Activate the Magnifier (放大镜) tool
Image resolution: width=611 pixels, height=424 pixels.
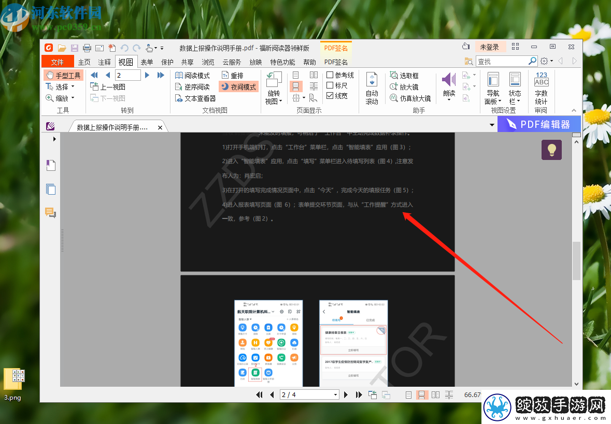pos(404,87)
